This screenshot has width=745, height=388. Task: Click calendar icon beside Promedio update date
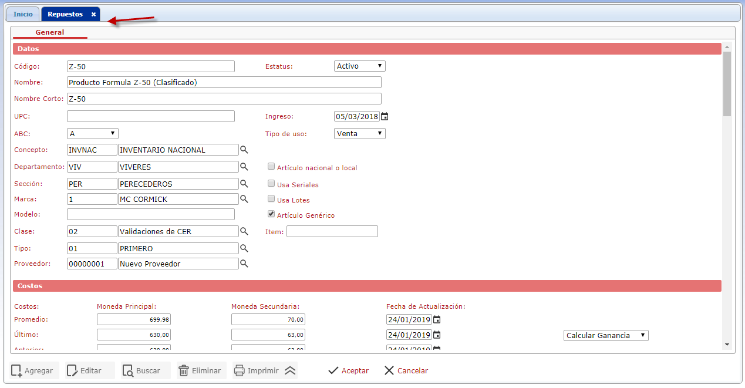(x=437, y=320)
